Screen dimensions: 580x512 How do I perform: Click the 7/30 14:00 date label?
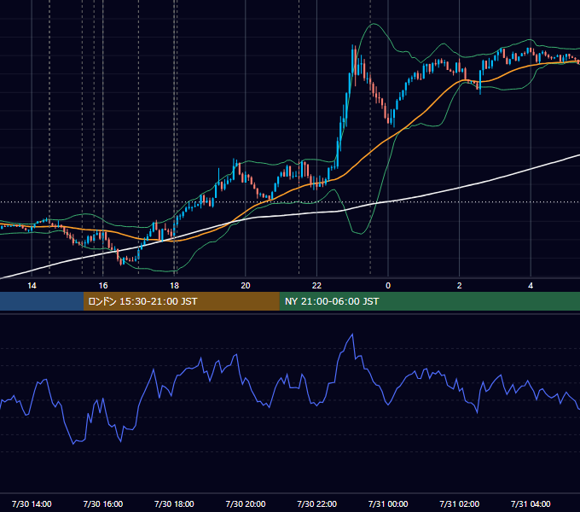coord(32,503)
